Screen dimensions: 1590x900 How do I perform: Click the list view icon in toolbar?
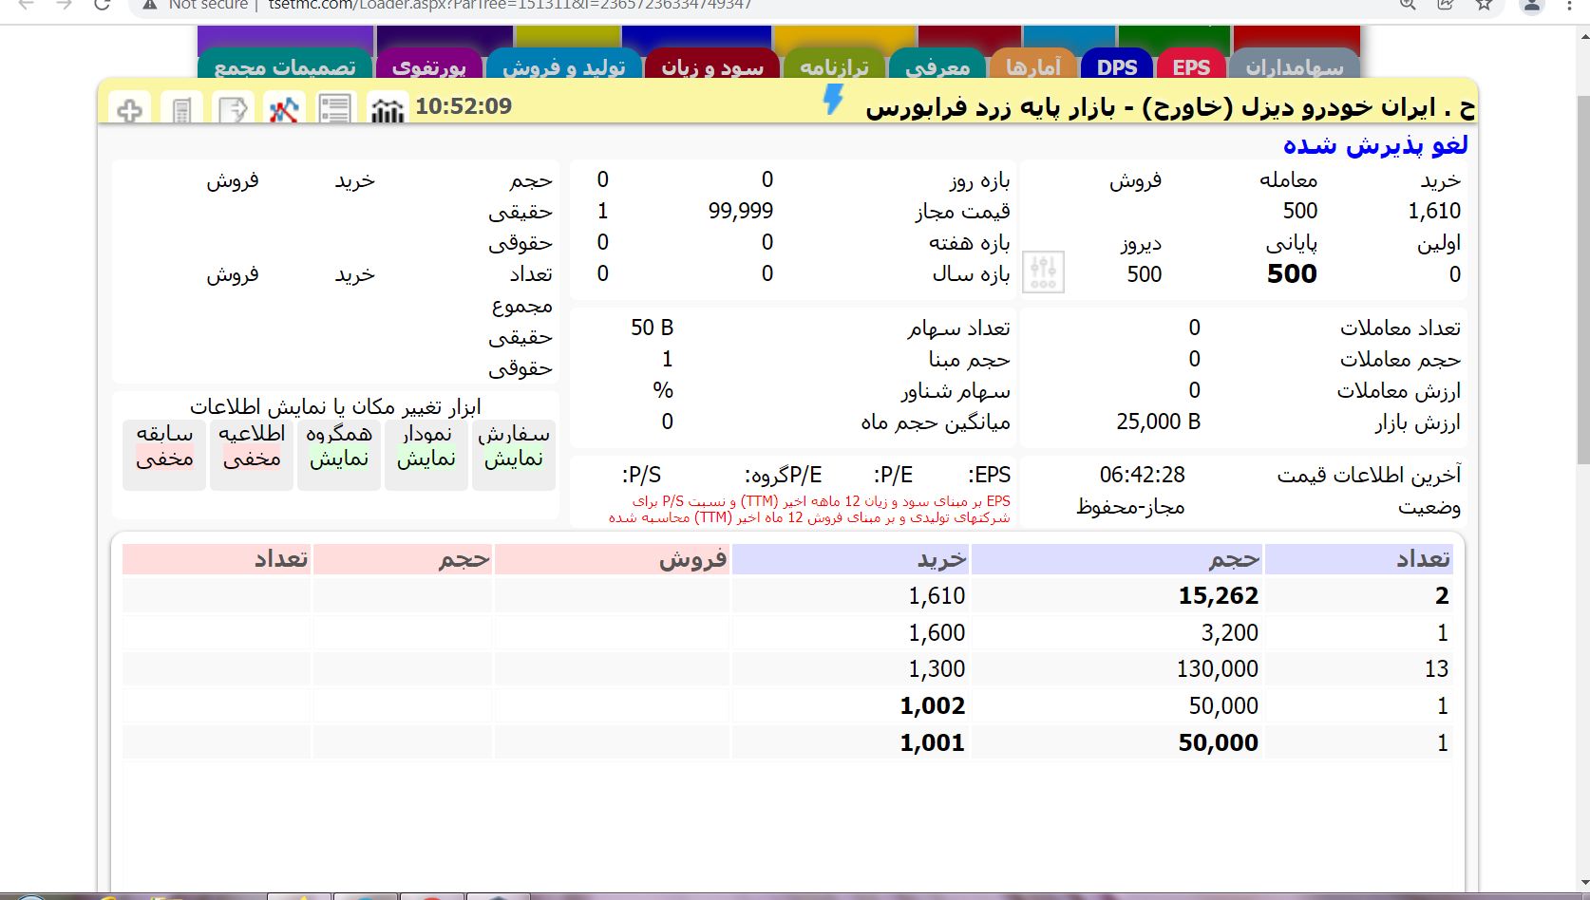334,109
